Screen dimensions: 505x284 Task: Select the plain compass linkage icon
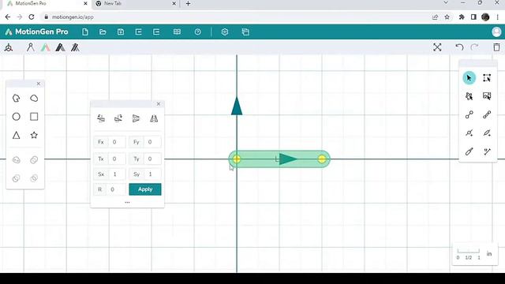[31, 47]
